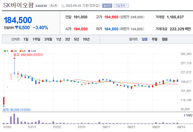Screen dimensions: 193x132
Task: Click the 하한가 134,000 text
Action: [x=132, y=29]
